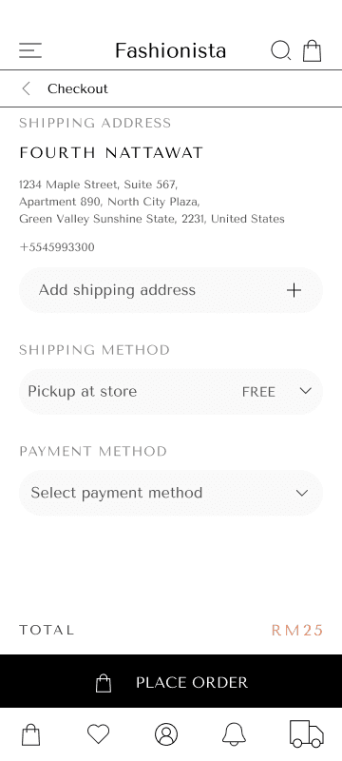Click the RM25 total amount

coord(297,631)
